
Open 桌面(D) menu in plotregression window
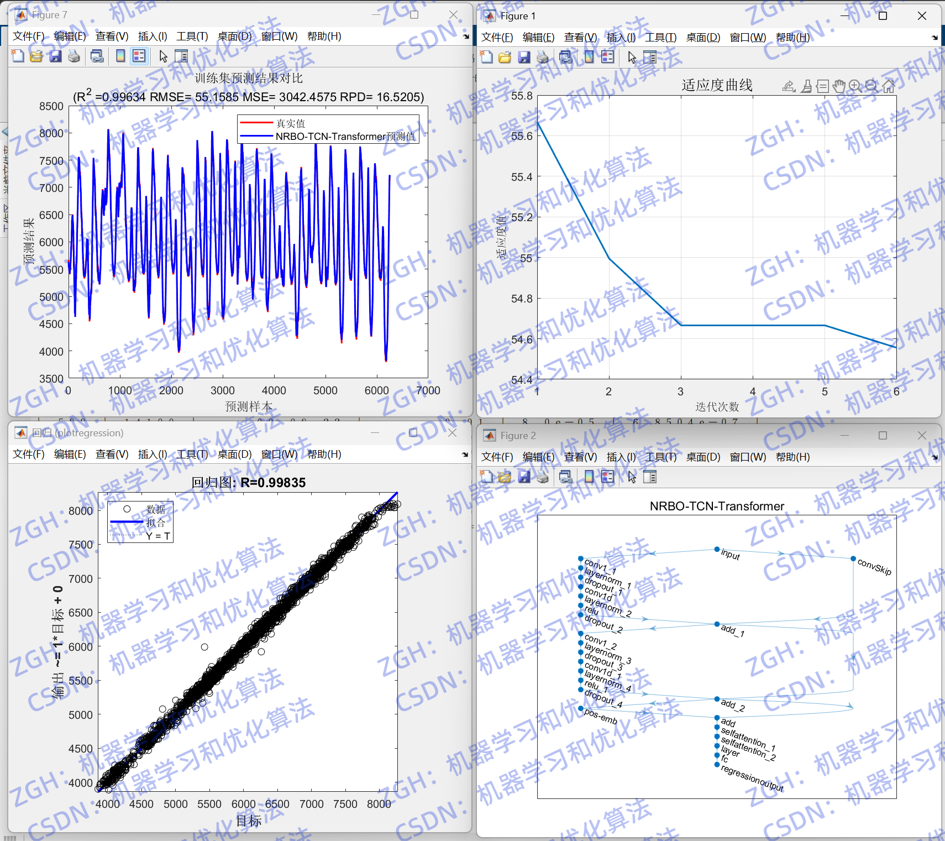pos(234,455)
